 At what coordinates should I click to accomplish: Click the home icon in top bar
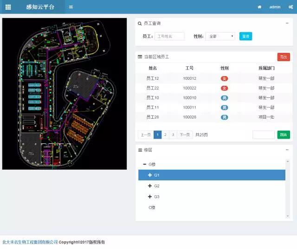259,7
